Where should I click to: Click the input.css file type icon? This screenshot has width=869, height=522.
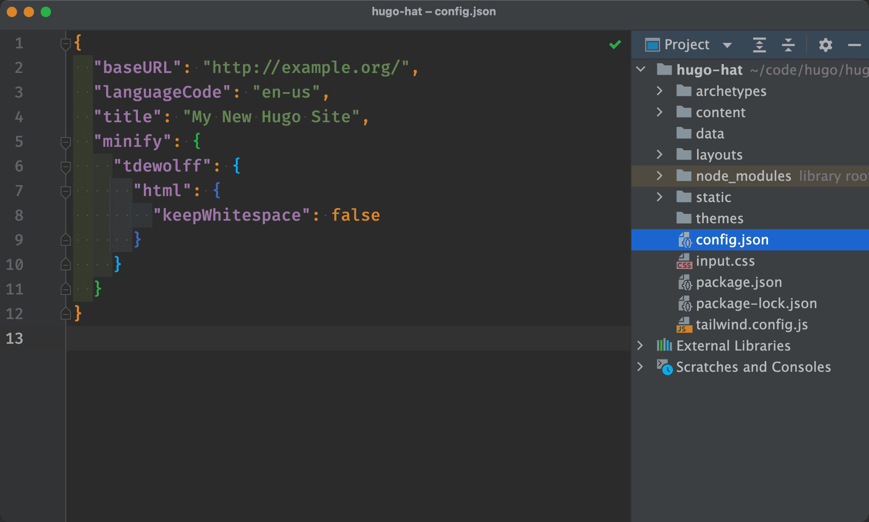click(684, 261)
